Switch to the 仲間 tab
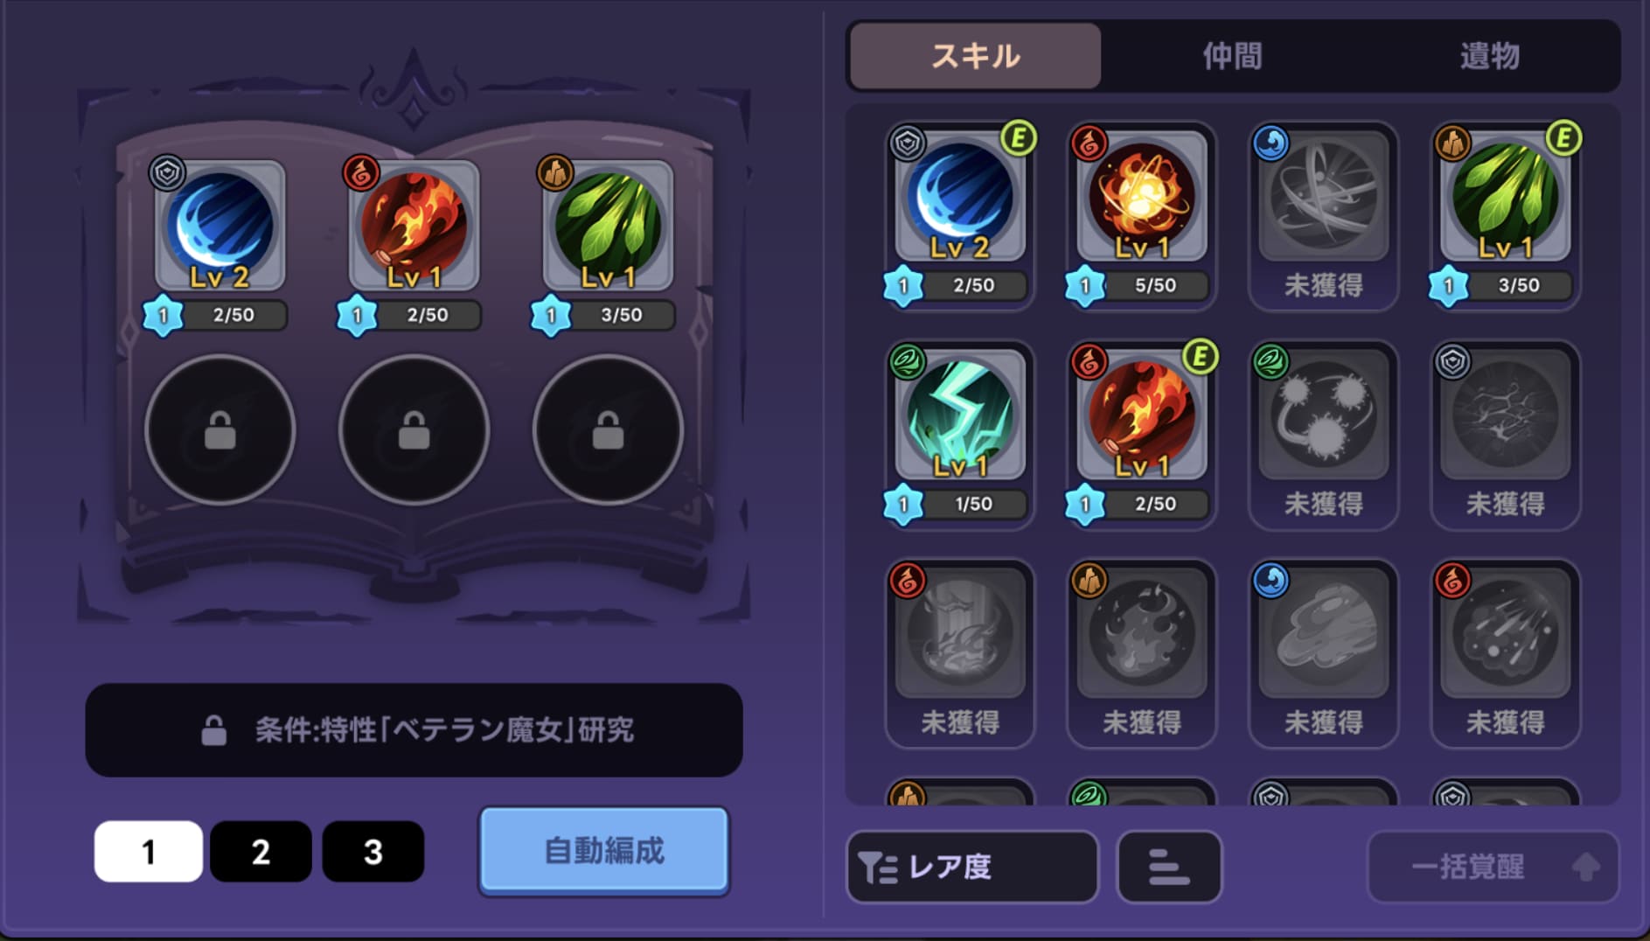This screenshot has width=1650, height=941. (1232, 56)
